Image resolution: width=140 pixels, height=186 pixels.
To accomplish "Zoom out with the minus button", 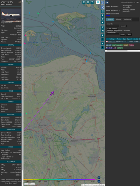I will [99, 181].
